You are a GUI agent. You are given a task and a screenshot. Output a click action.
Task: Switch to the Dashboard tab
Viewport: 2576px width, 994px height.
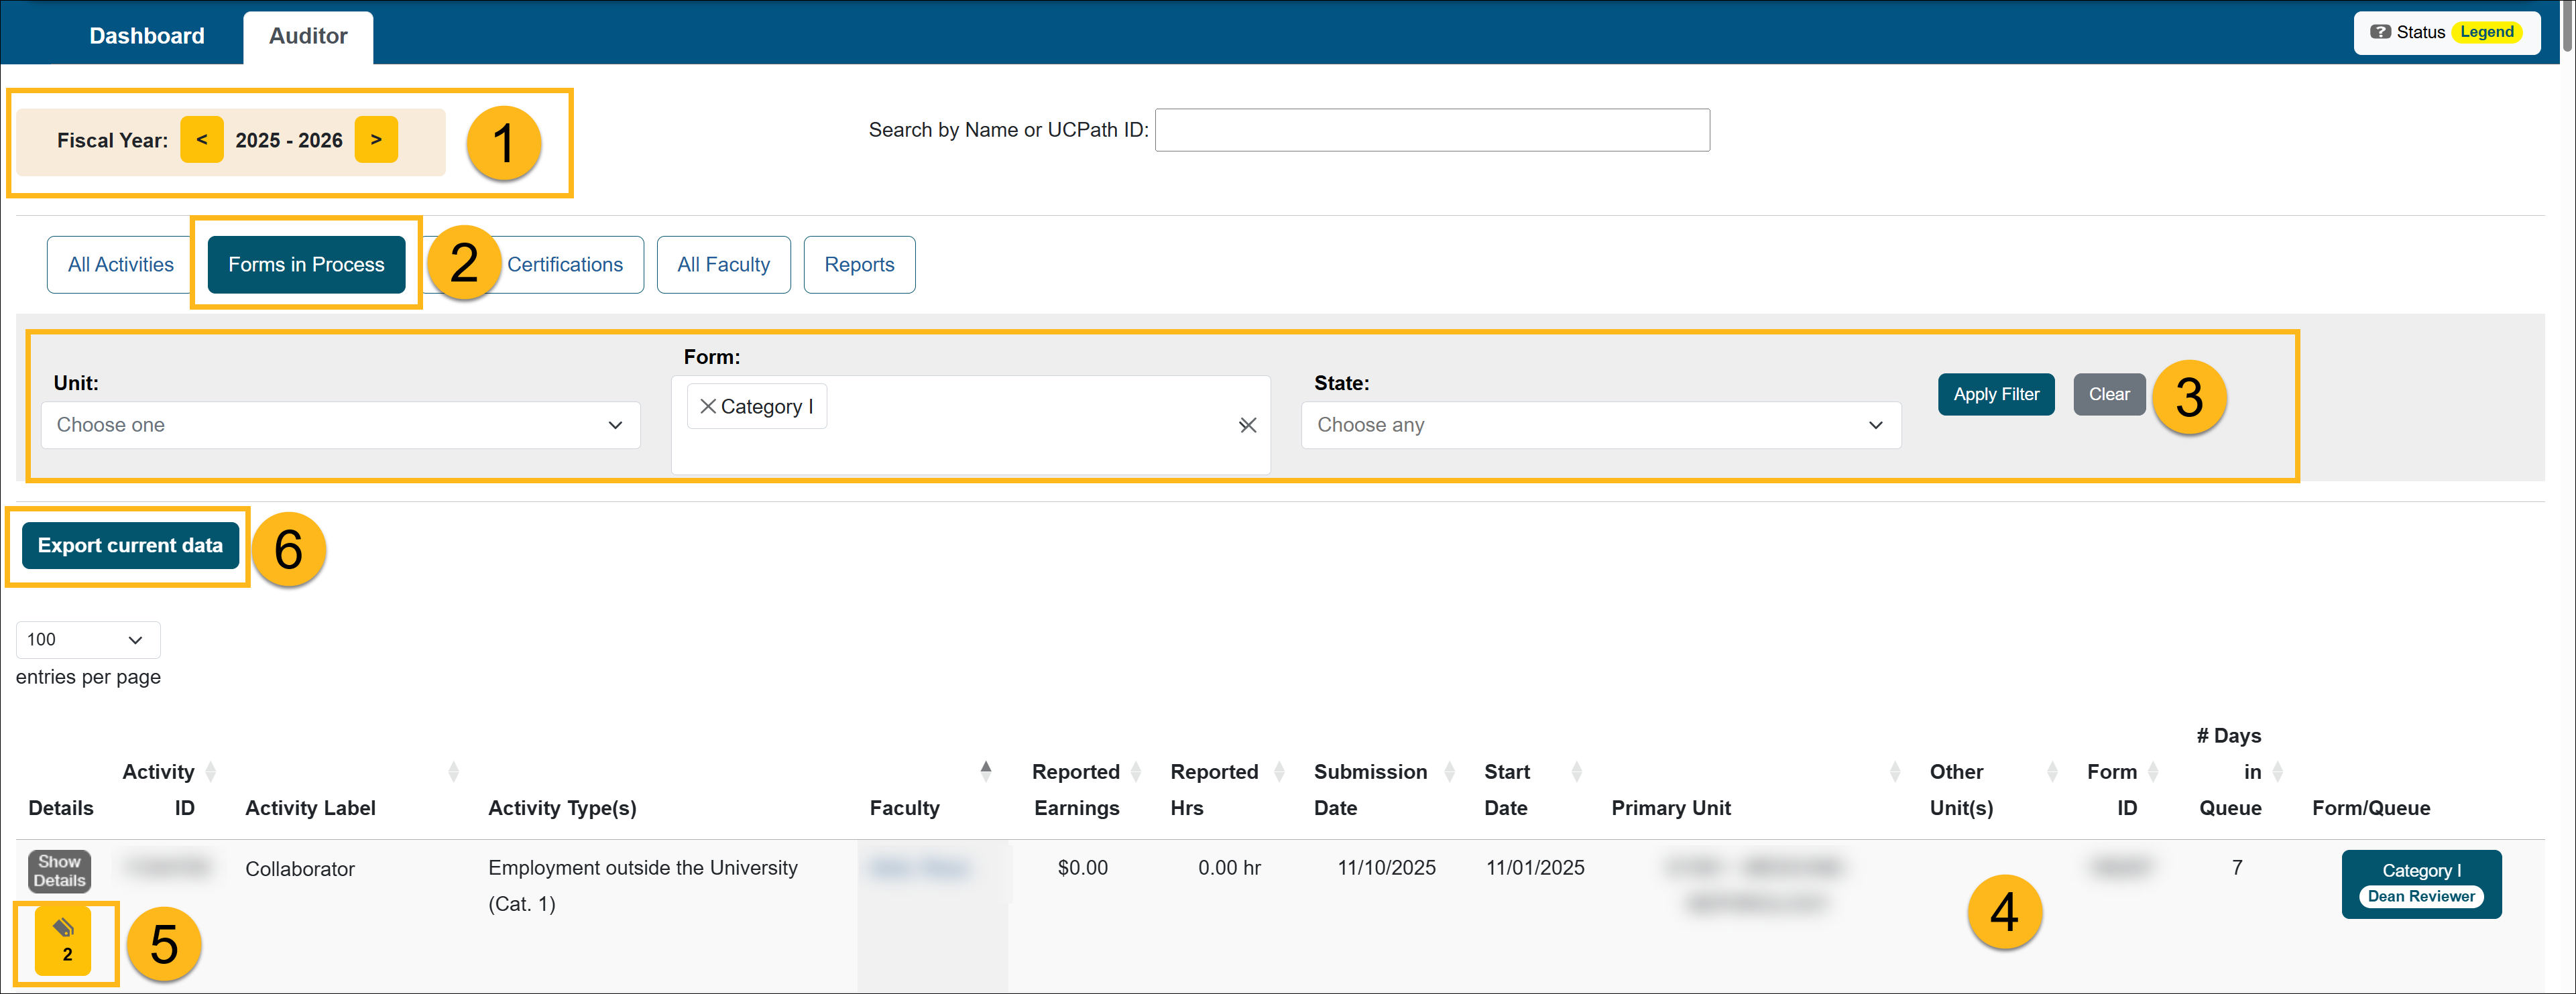coord(146,35)
